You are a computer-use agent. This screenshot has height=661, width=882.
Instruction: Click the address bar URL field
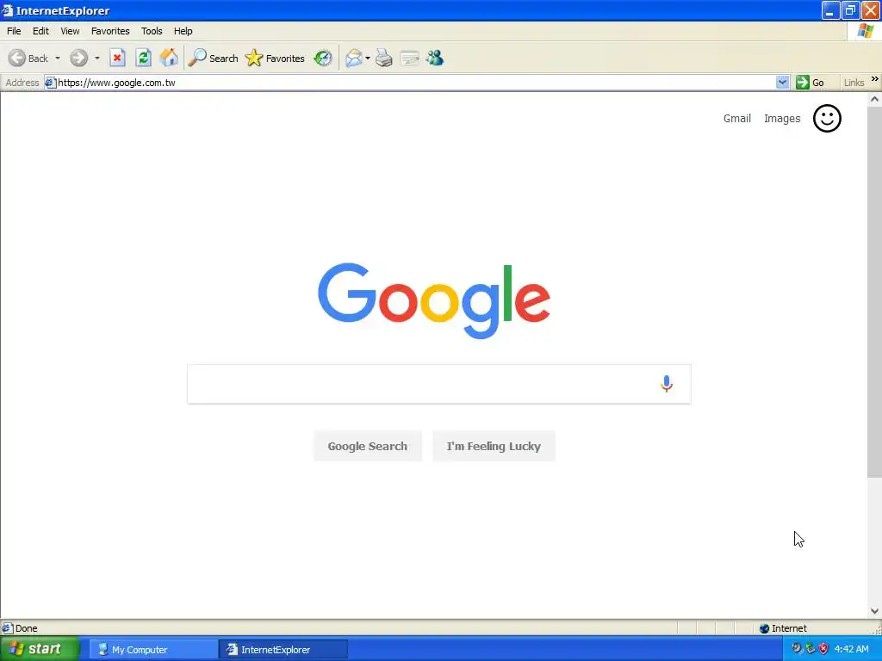coord(415,83)
